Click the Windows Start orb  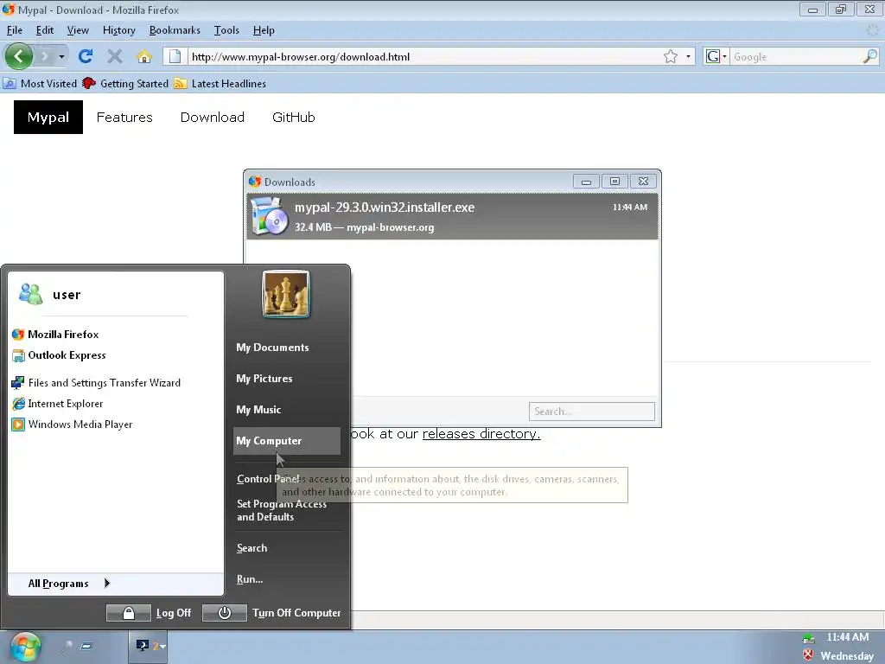click(x=25, y=647)
